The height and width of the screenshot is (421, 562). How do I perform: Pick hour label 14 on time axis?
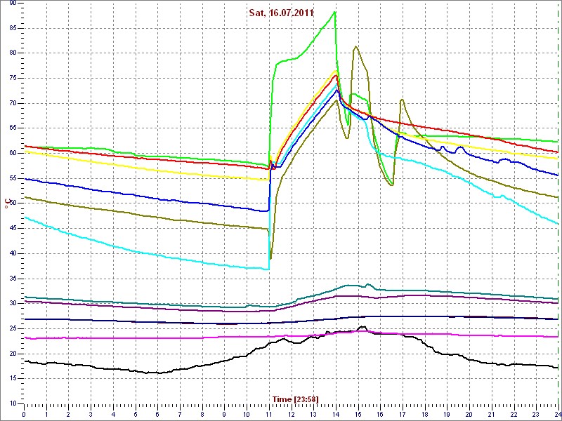pyautogui.click(x=336, y=413)
